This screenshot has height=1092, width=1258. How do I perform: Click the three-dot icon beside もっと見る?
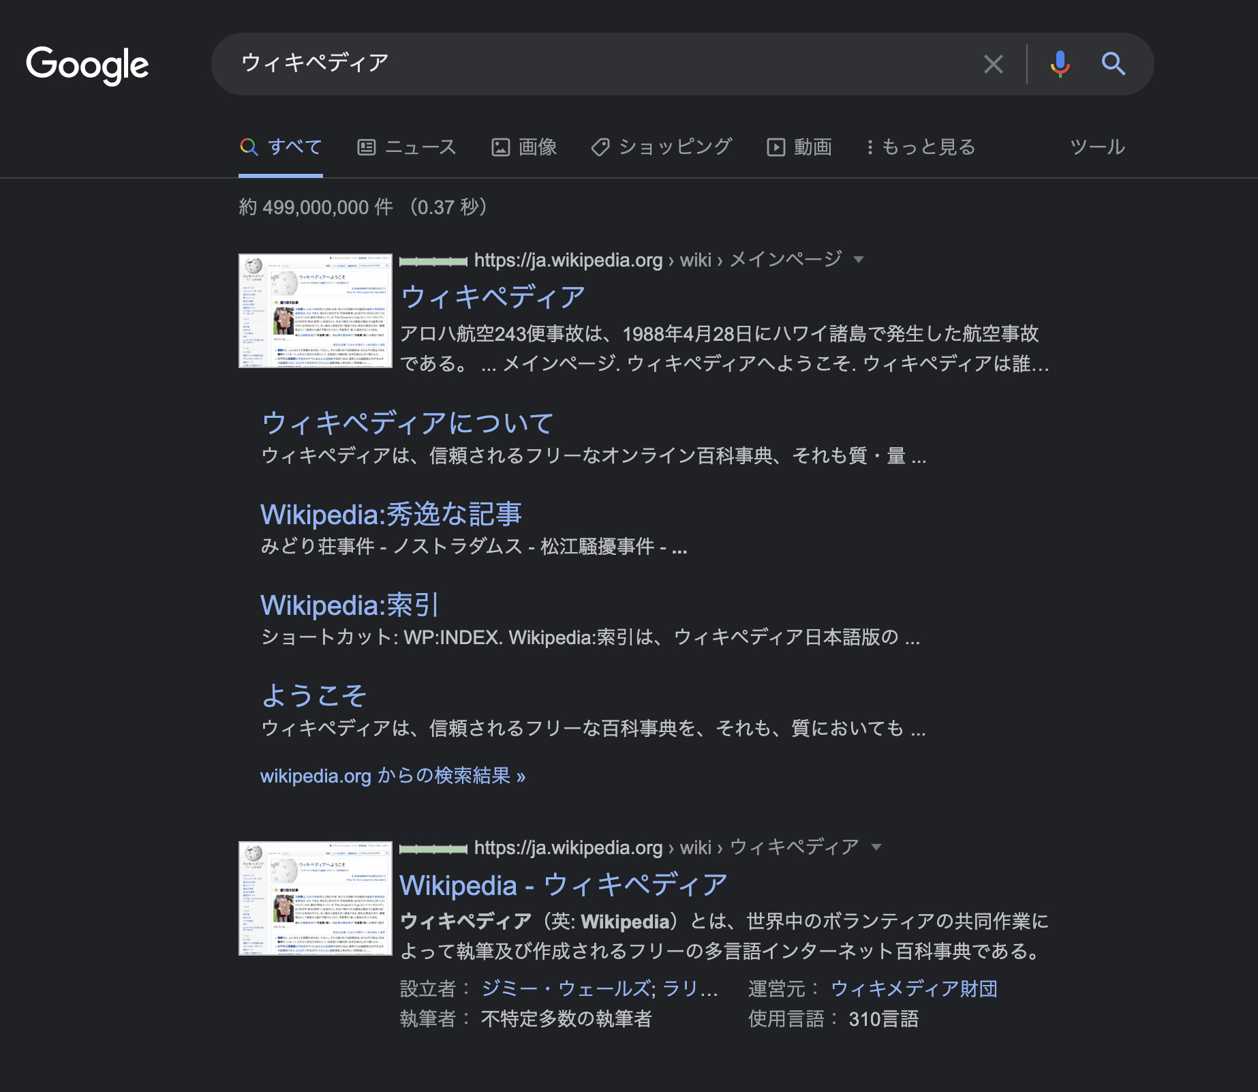click(870, 147)
